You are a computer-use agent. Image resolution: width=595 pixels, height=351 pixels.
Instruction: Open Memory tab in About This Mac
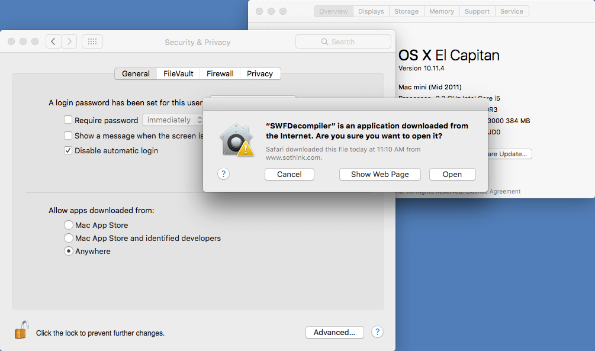coord(442,11)
